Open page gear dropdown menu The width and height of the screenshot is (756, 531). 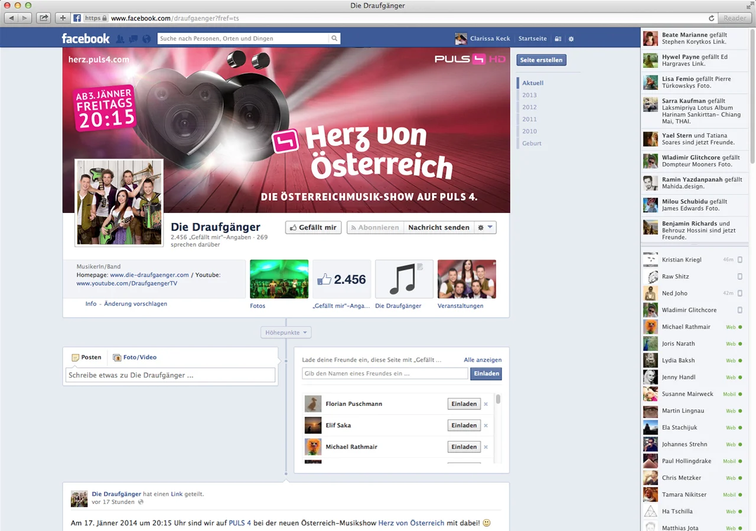[x=485, y=227]
